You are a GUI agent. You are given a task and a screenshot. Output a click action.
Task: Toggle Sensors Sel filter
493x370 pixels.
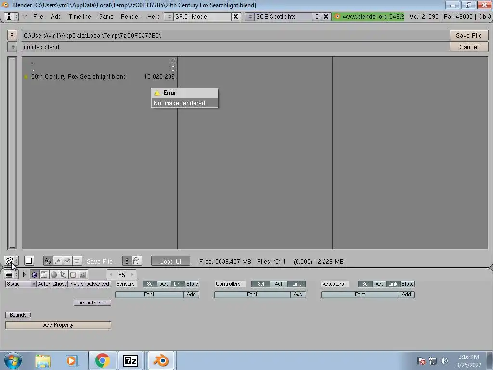click(150, 284)
